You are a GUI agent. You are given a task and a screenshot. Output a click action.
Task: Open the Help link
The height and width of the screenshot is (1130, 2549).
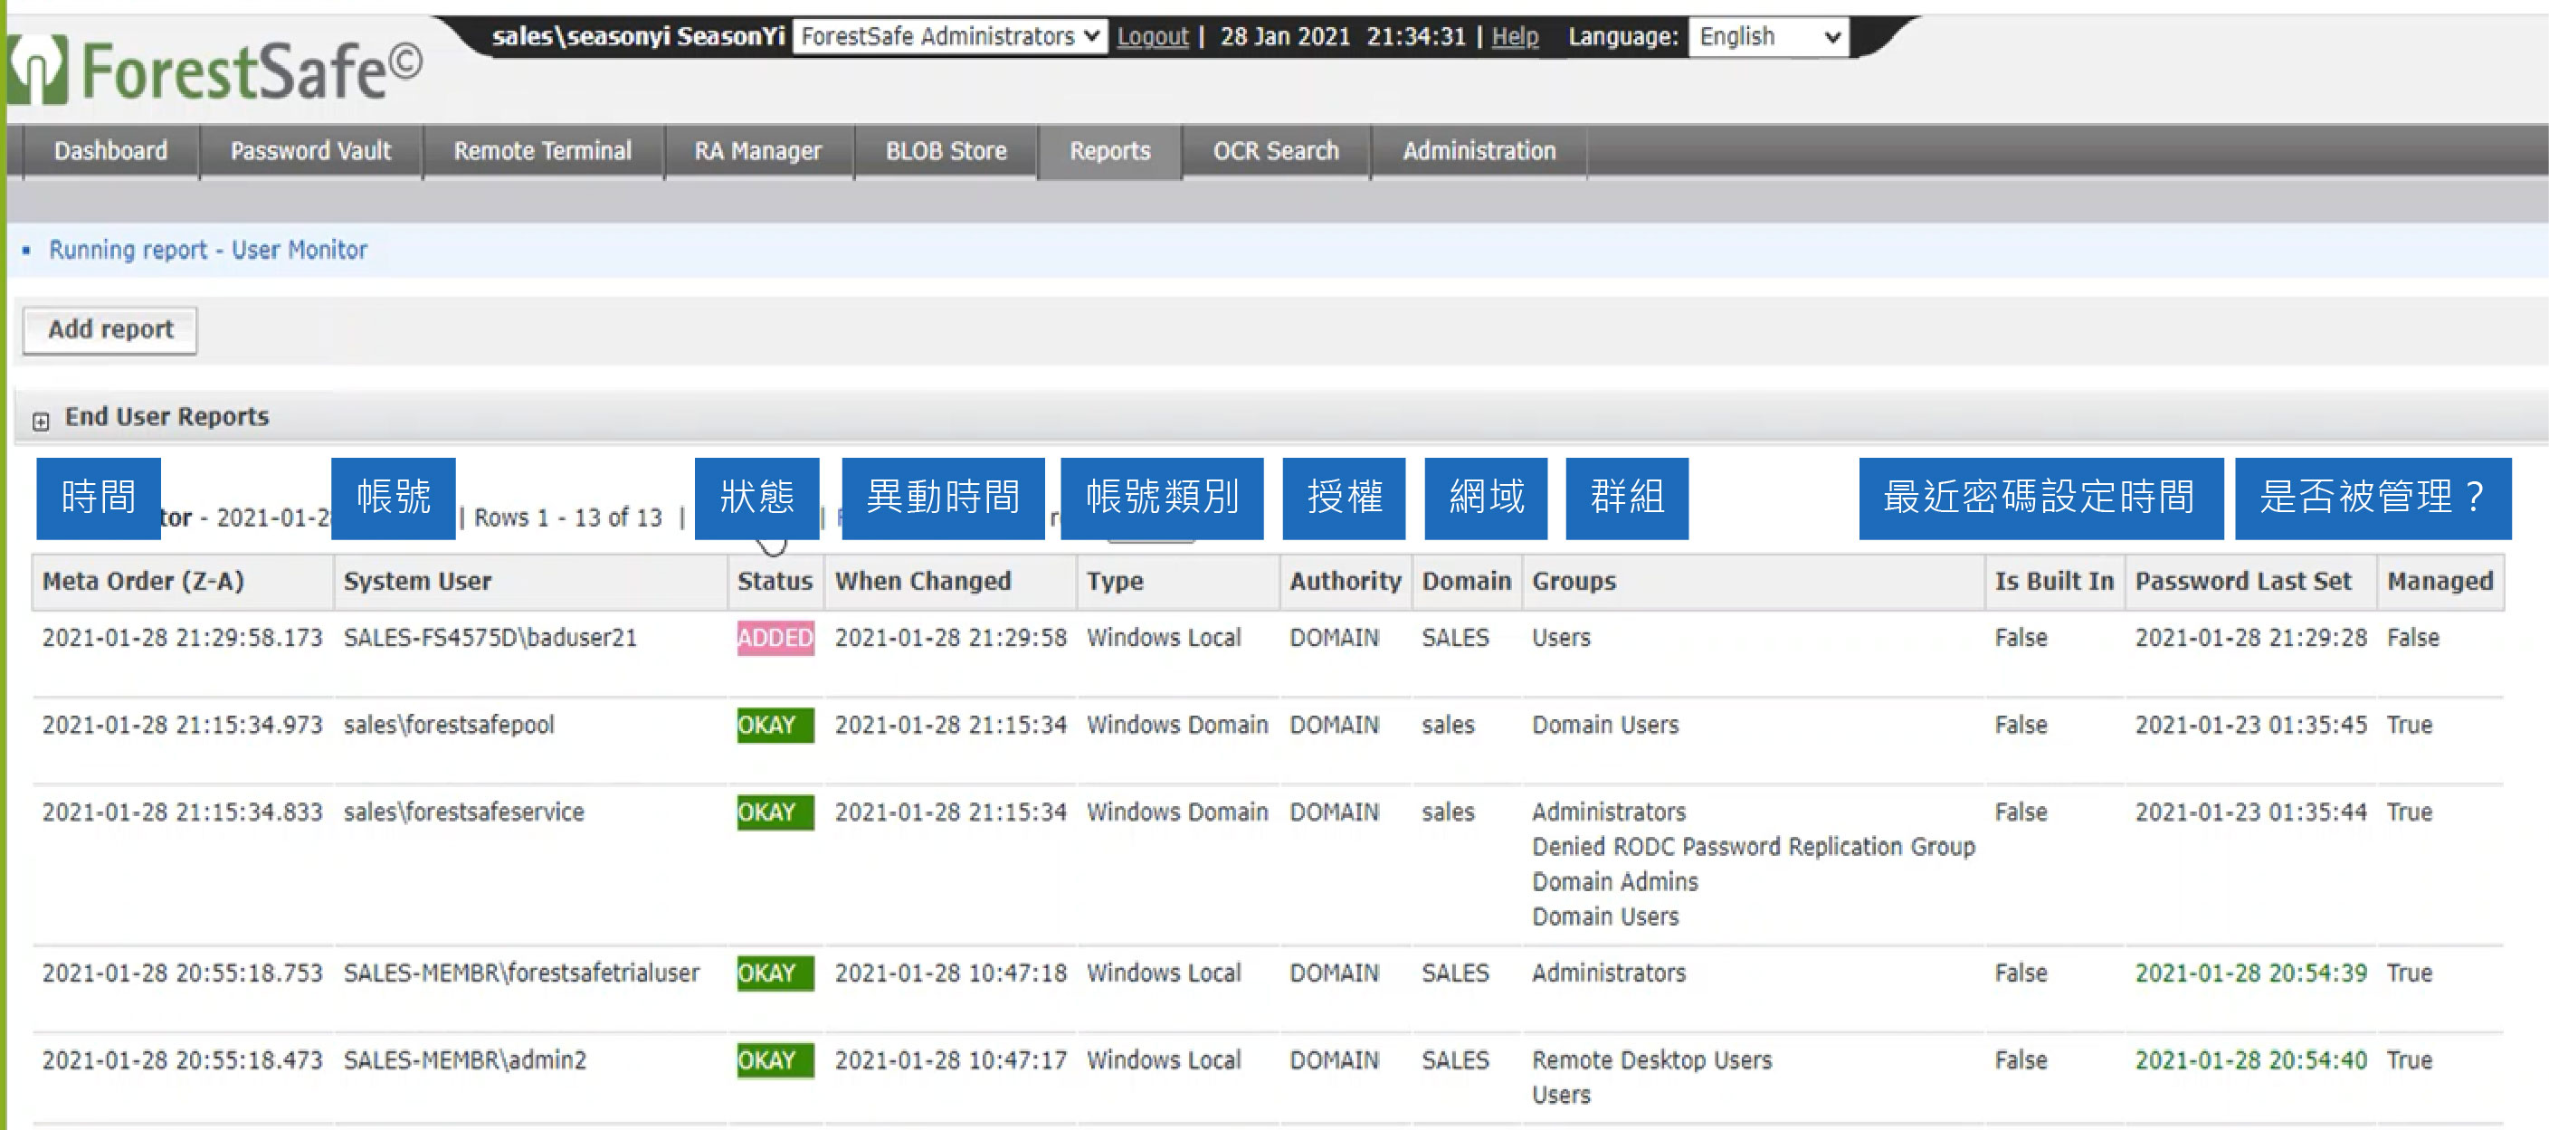(x=1515, y=36)
